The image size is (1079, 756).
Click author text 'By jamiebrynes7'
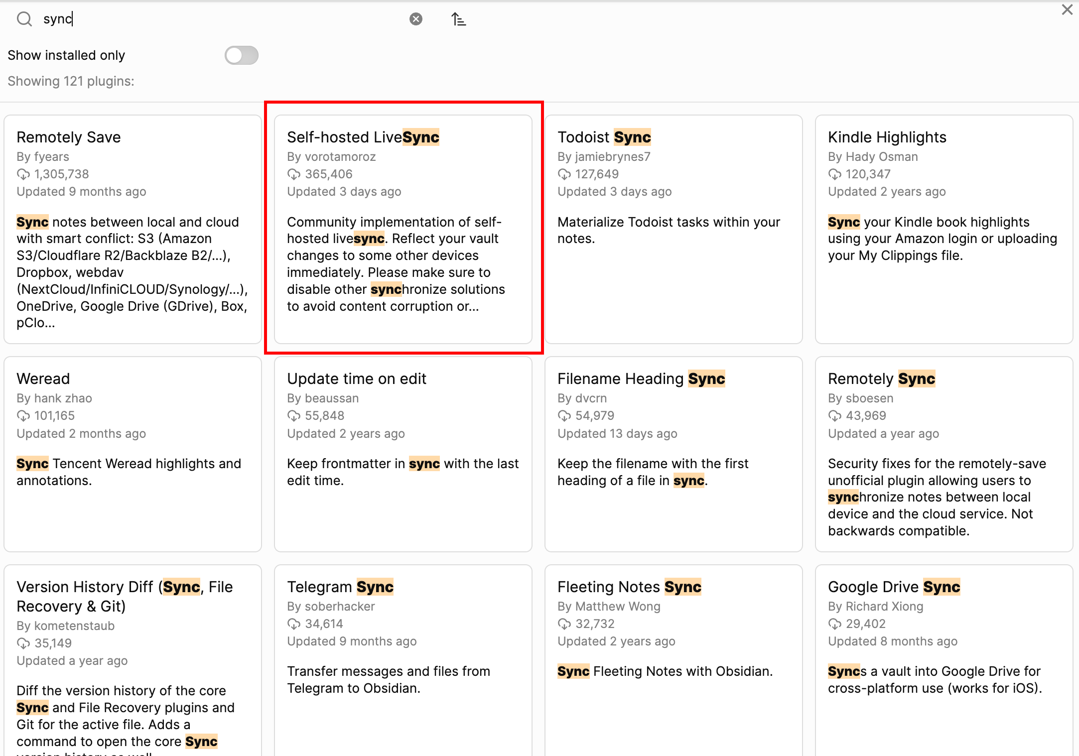(604, 157)
